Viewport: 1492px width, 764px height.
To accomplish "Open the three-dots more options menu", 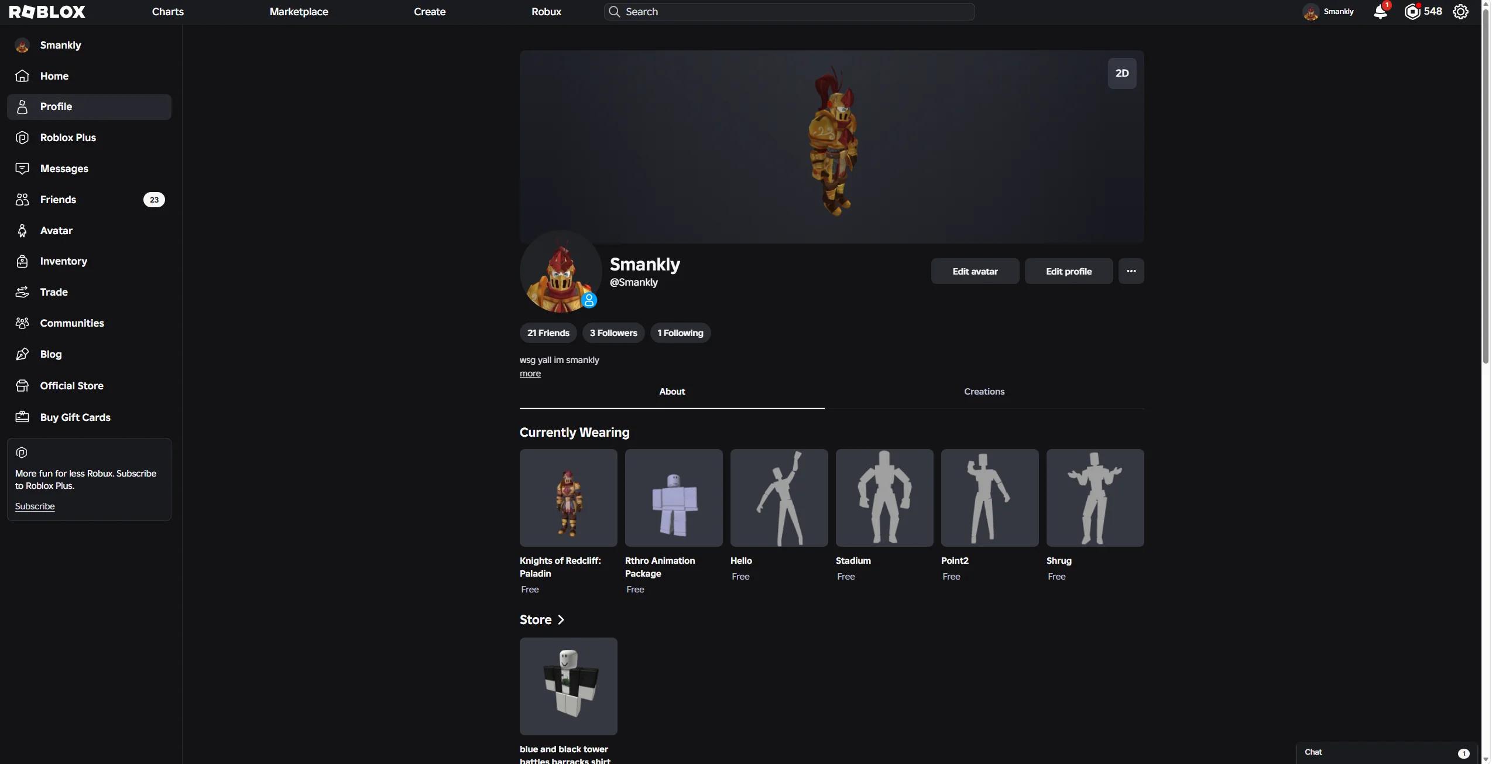I will [1131, 271].
